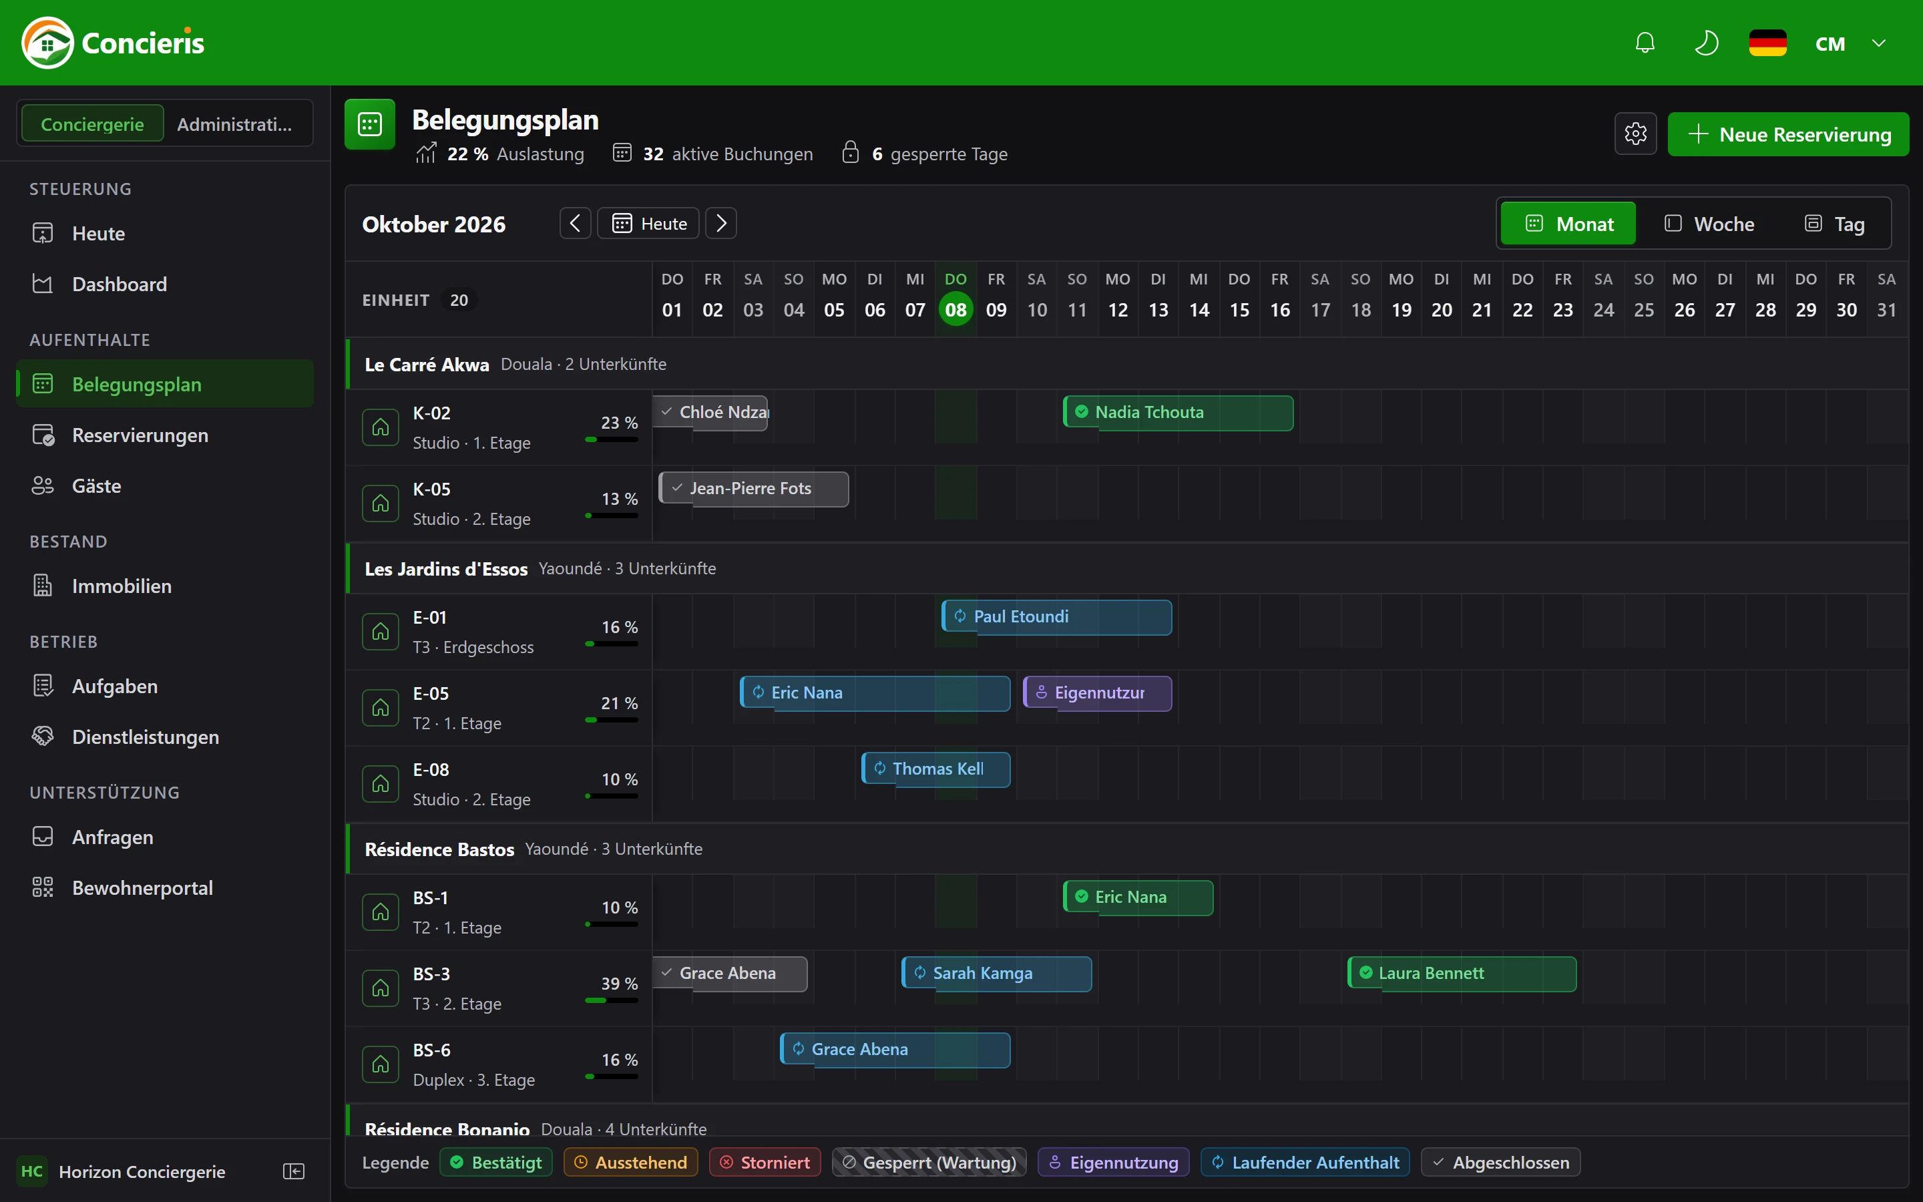Toggle Storniert legend filter
The width and height of the screenshot is (1923, 1202).
[x=765, y=1162]
